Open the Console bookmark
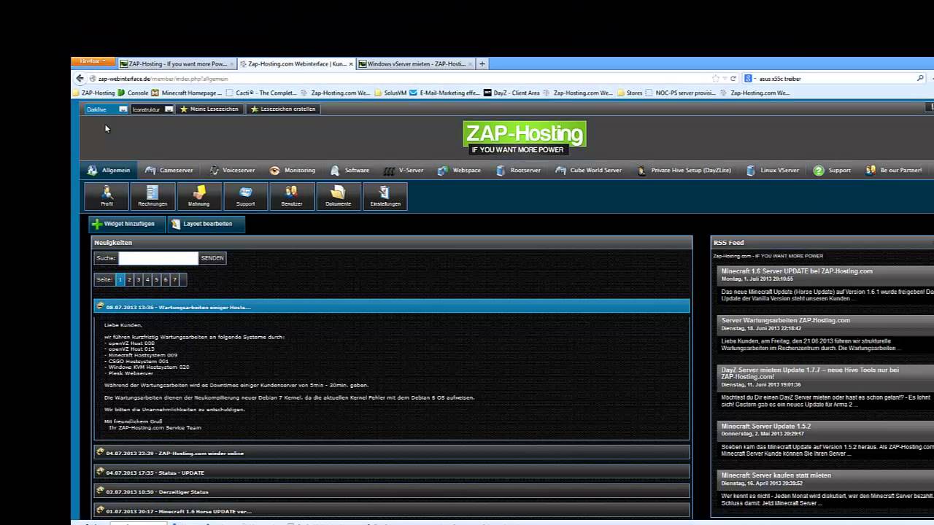 [134, 93]
